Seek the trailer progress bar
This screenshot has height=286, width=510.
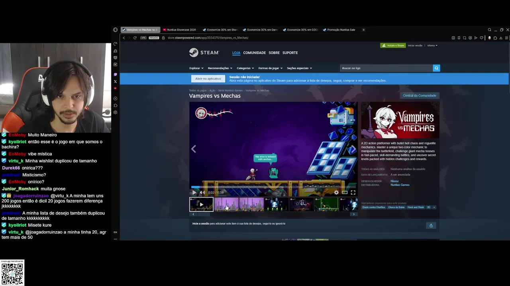273,187
